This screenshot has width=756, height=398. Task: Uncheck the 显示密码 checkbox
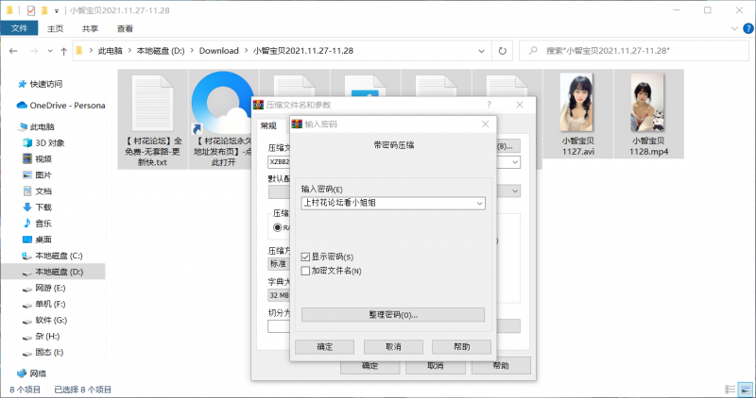pos(305,257)
